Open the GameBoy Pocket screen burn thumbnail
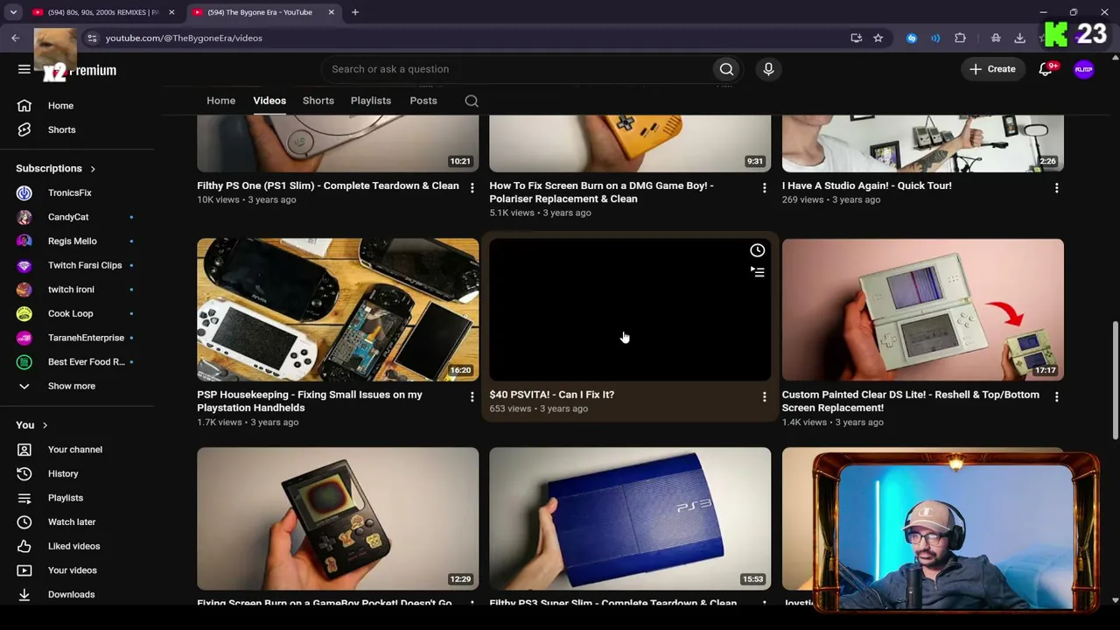1120x630 pixels. pyautogui.click(x=338, y=519)
